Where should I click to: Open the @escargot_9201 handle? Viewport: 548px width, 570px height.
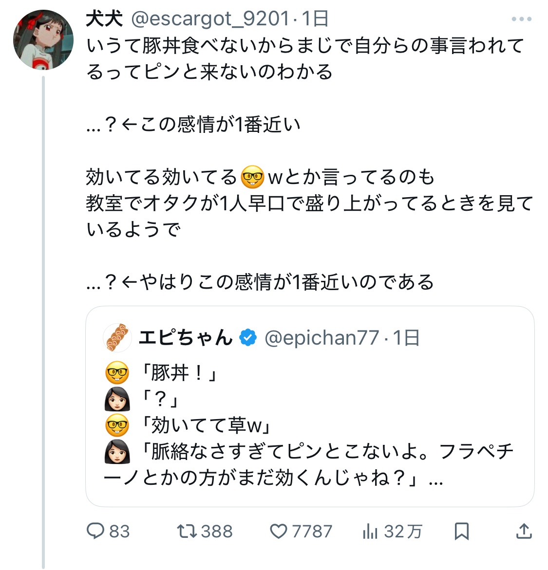pyautogui.click(x=210, y=19)
